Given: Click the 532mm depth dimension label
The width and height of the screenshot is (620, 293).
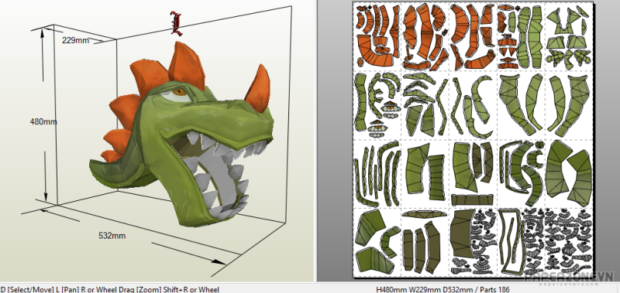Looking at the screenshot, I should tap(112, 236).
